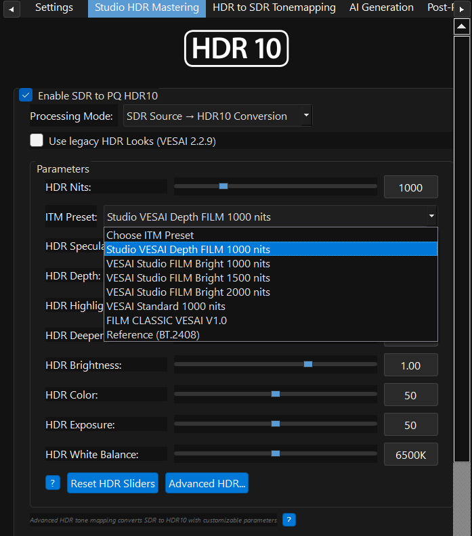Image resolution: width=472 pixels, height=536 pixels.
Task: Click the HDR Depth label
Action: coord(73,276)
